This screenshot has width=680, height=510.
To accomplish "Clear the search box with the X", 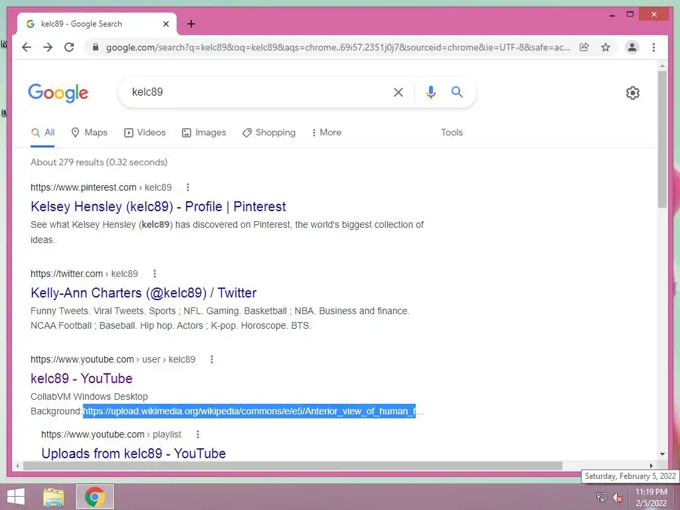I will click(x=398, y=92).
